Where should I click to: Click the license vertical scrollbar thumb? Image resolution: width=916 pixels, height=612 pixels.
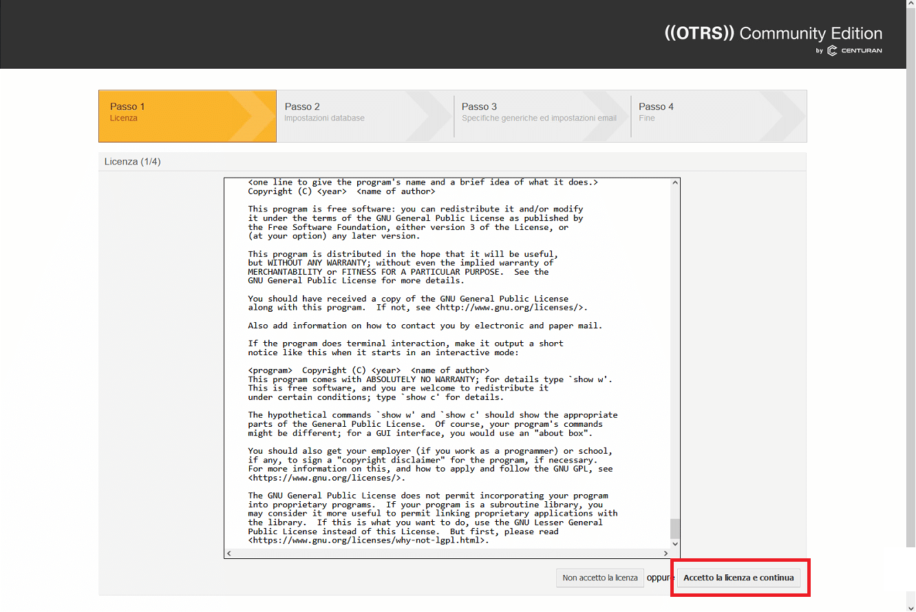pos(675,528)
